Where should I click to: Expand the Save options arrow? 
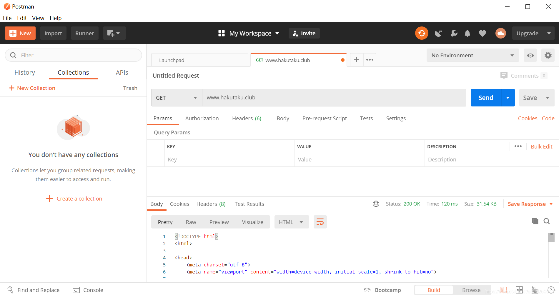(548, 98)
